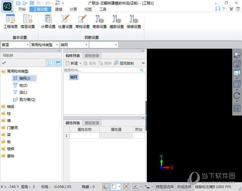Screen dimensions: 242x191
Task: Close the navigation tree panel
Action: click(x=59, y=51)
